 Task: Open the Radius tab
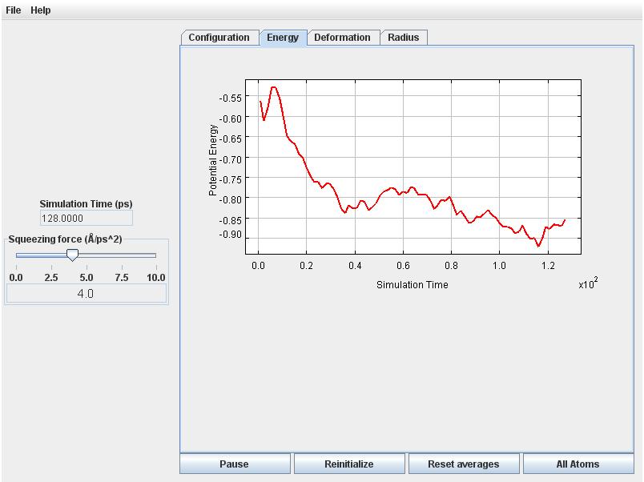(x=404, y=38)
